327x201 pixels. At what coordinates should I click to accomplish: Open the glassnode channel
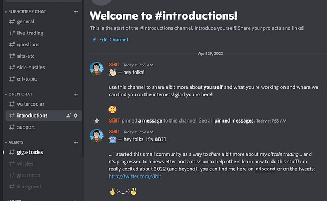44,175
